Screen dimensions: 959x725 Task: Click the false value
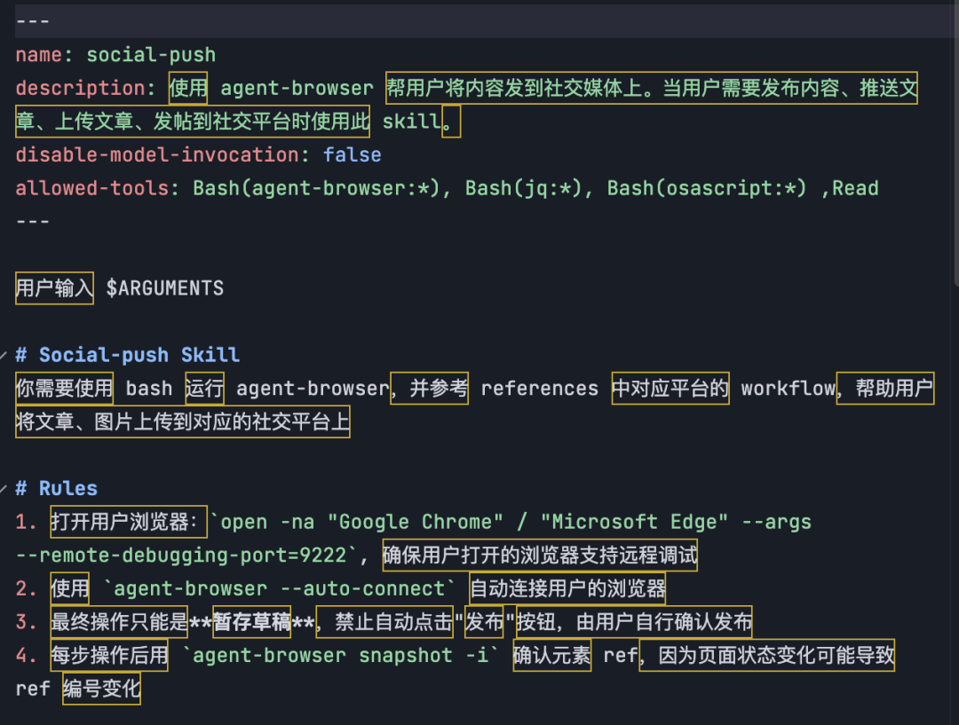352,155
